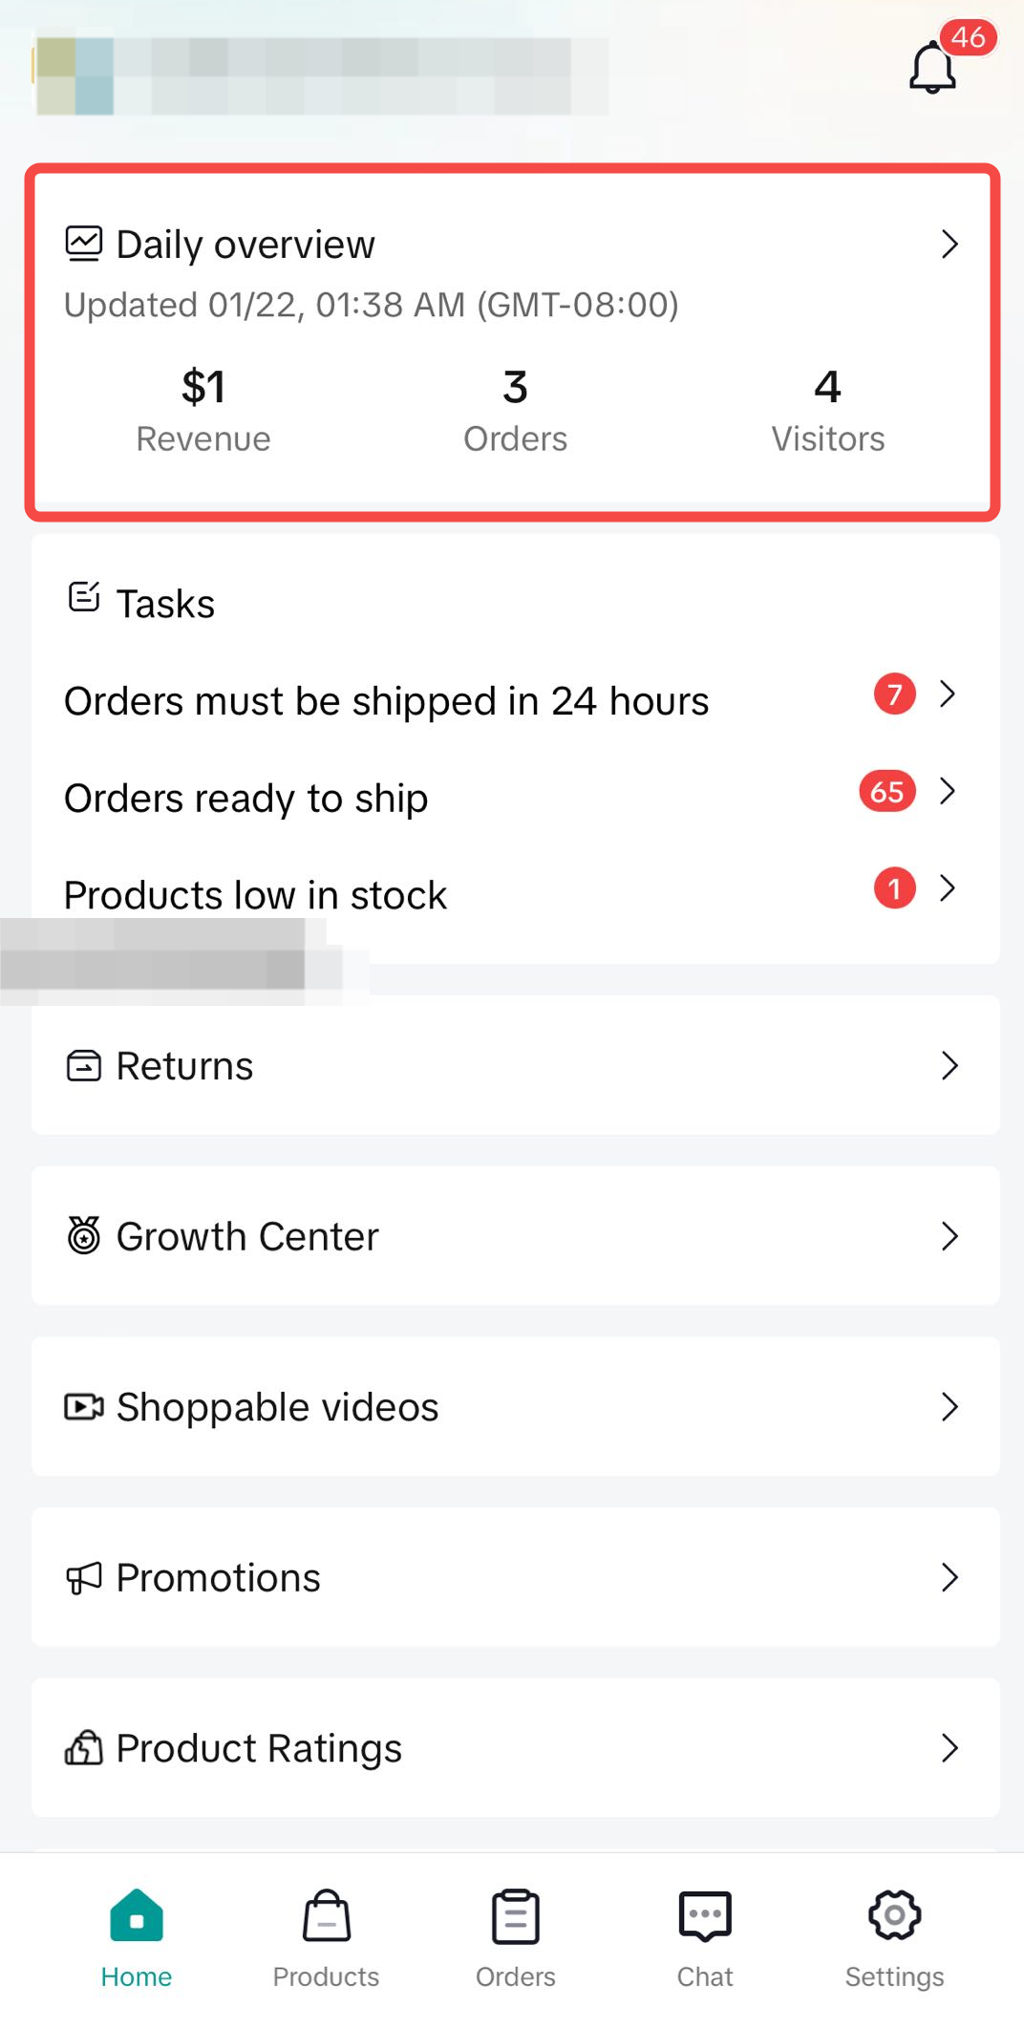The height and width of the screenshot is (2029, 1024).
Task: Tap the Shoppable videos camera icon
Action: (x=84, y=1406)
